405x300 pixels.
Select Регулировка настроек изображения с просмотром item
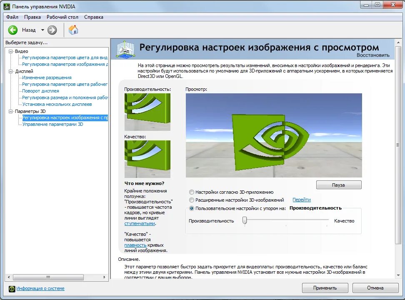coord(65,117)
